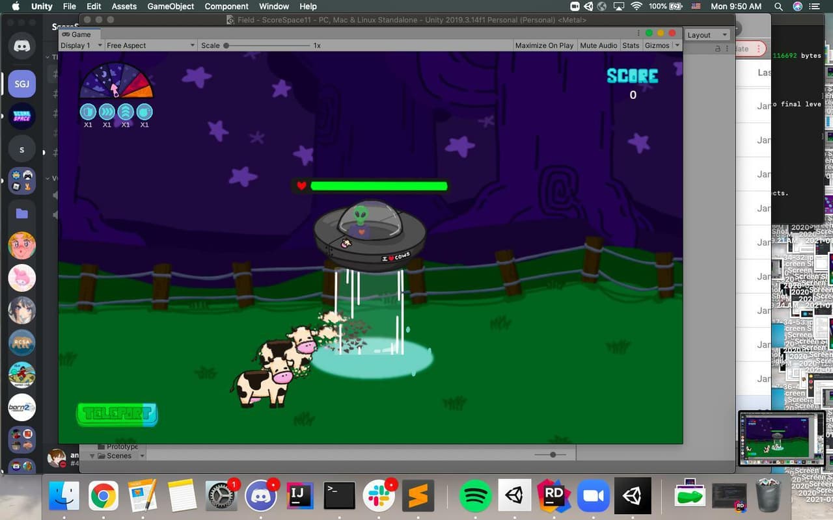Image resolution: width=833 pixels, height=520 pixels.
Task: Click the Wi-Fi icon in menu bar
Action: 636,6
